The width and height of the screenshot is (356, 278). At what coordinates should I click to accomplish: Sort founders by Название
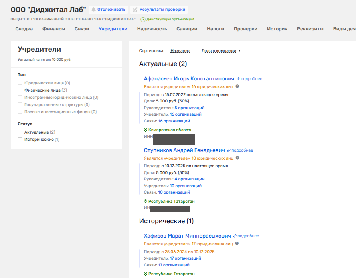(180, 51)
